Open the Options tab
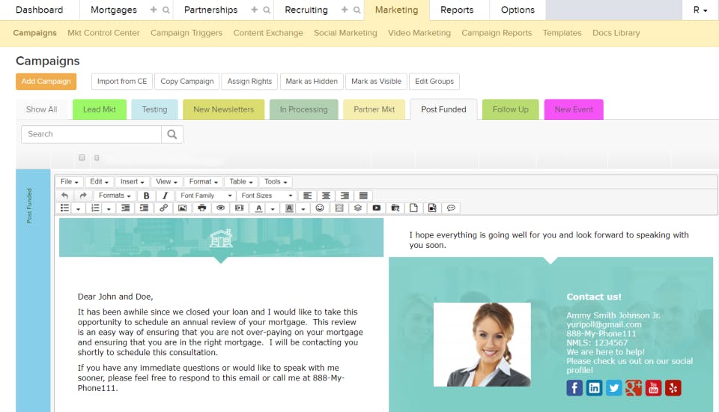719x412 pixels. (x=518, y=10)
